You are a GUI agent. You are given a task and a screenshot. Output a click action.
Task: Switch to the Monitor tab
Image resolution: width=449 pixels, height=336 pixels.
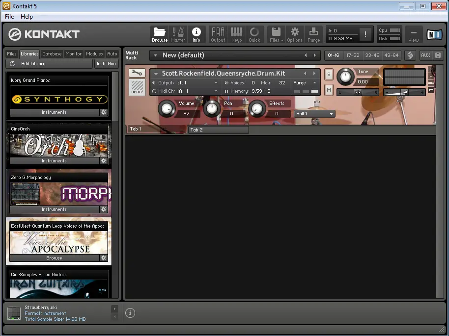click(x=73, y=54)
